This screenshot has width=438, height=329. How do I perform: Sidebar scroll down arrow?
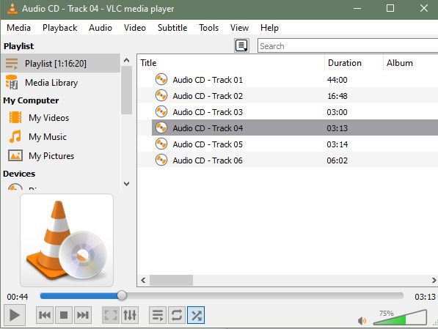(x=126, y=184)
